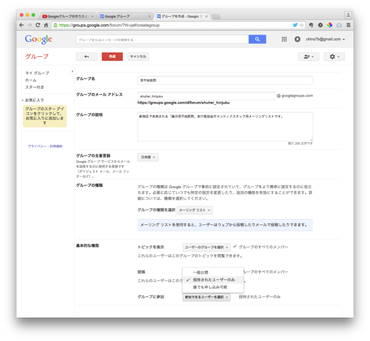Collapse the left sidebar arrow
This screenshot has height=341, width=370.
(72, 71)
